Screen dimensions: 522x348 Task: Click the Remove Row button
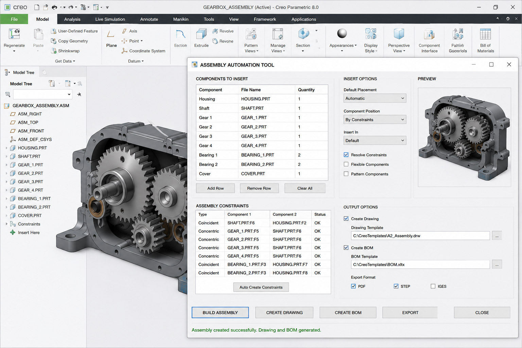(259, 188)
